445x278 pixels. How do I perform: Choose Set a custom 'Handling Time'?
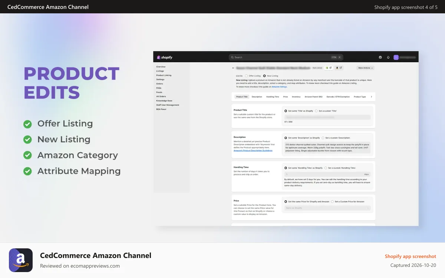(x=326, y=168)
